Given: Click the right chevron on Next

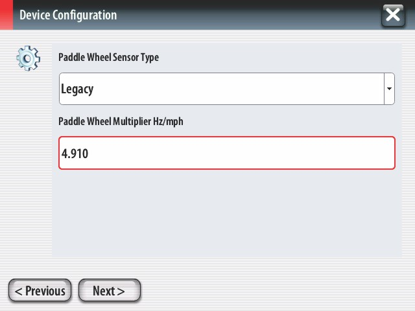Looking at the screenshot, I should pyautogui.click(x=121, y=292).
